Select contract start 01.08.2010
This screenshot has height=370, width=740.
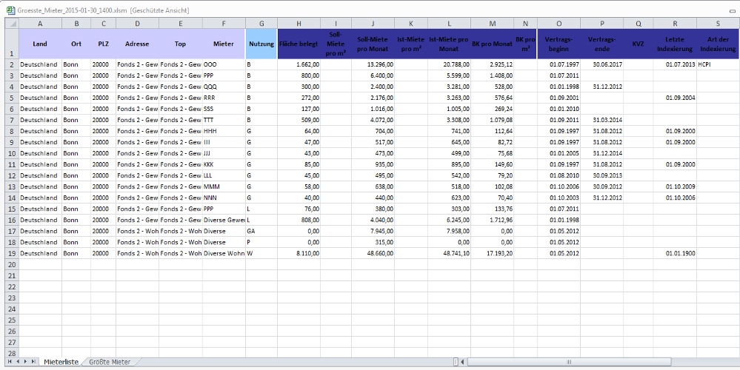point(559,175)
